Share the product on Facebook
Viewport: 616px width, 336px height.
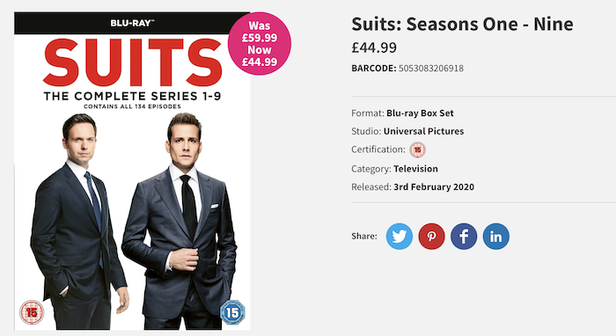pyautogui.click(x=464, y=237)
